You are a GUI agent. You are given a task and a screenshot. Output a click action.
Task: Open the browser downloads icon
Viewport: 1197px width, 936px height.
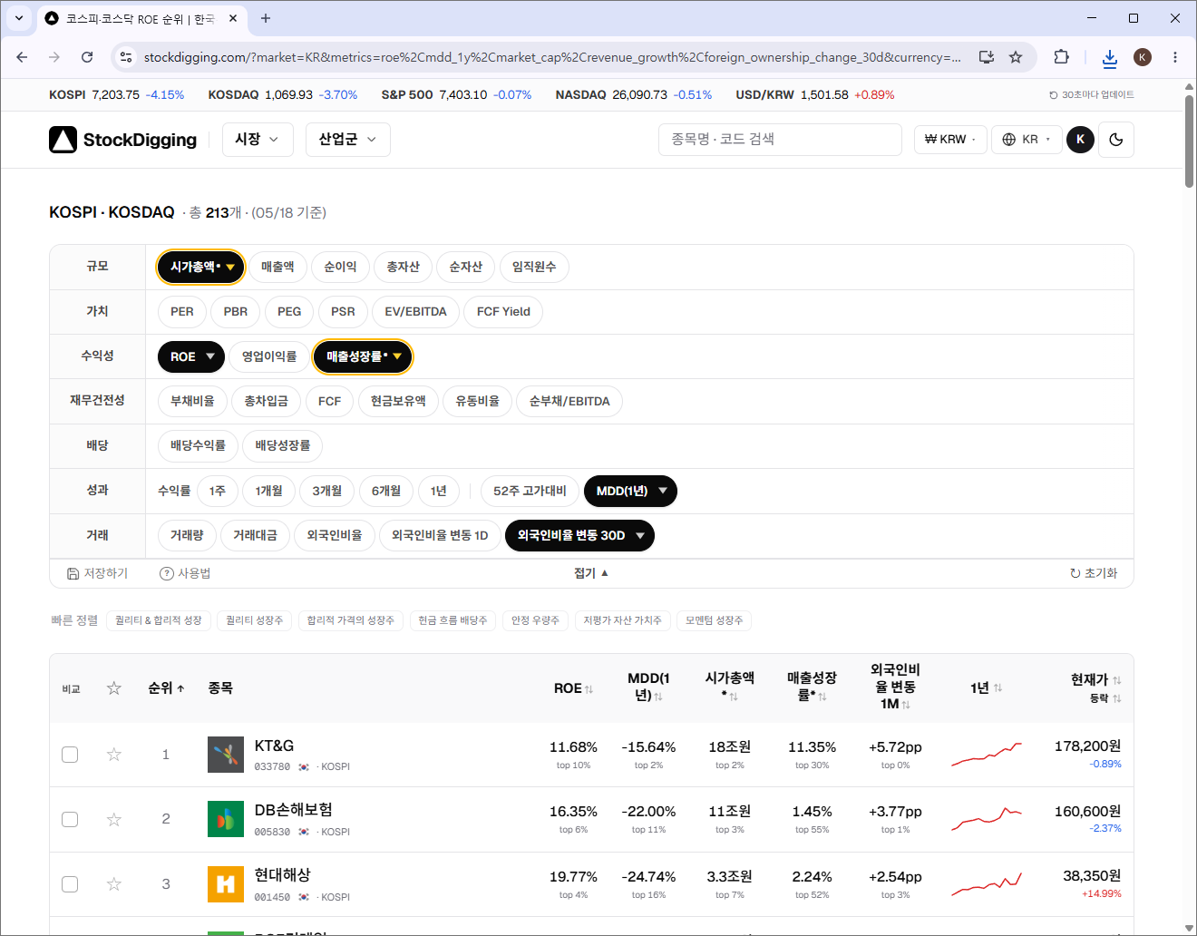(x=1109, y=58)
